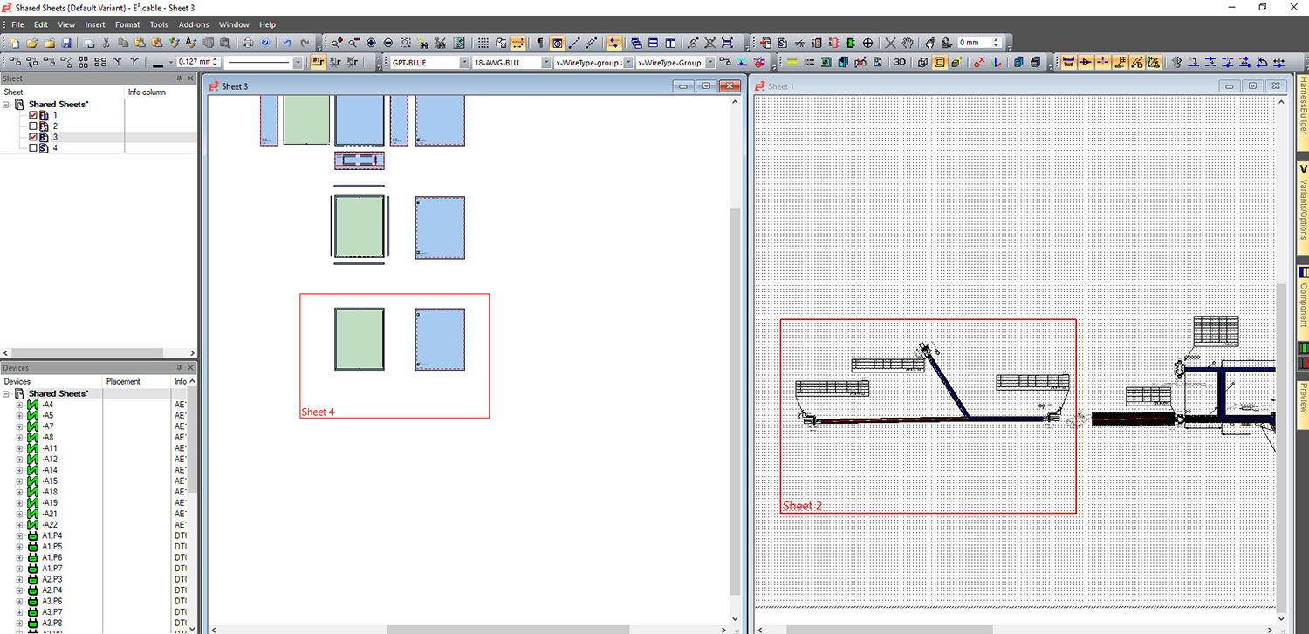Check the checkbox beside sheet 2
The image size is (1309, 634).
click(32, 126)
